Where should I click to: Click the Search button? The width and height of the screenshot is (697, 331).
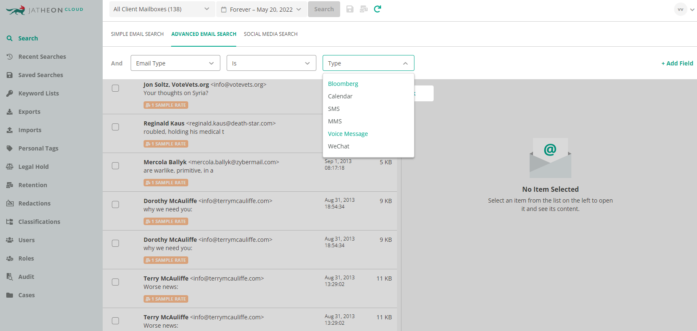point(324,9)
